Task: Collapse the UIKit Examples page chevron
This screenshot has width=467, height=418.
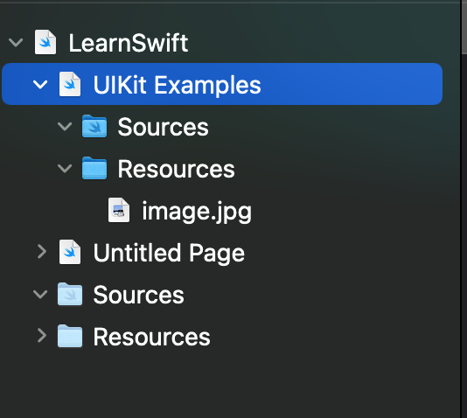Action: click(x=40, y=85)
